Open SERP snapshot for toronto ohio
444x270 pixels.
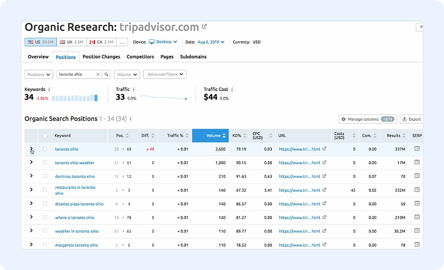[417, 149]
